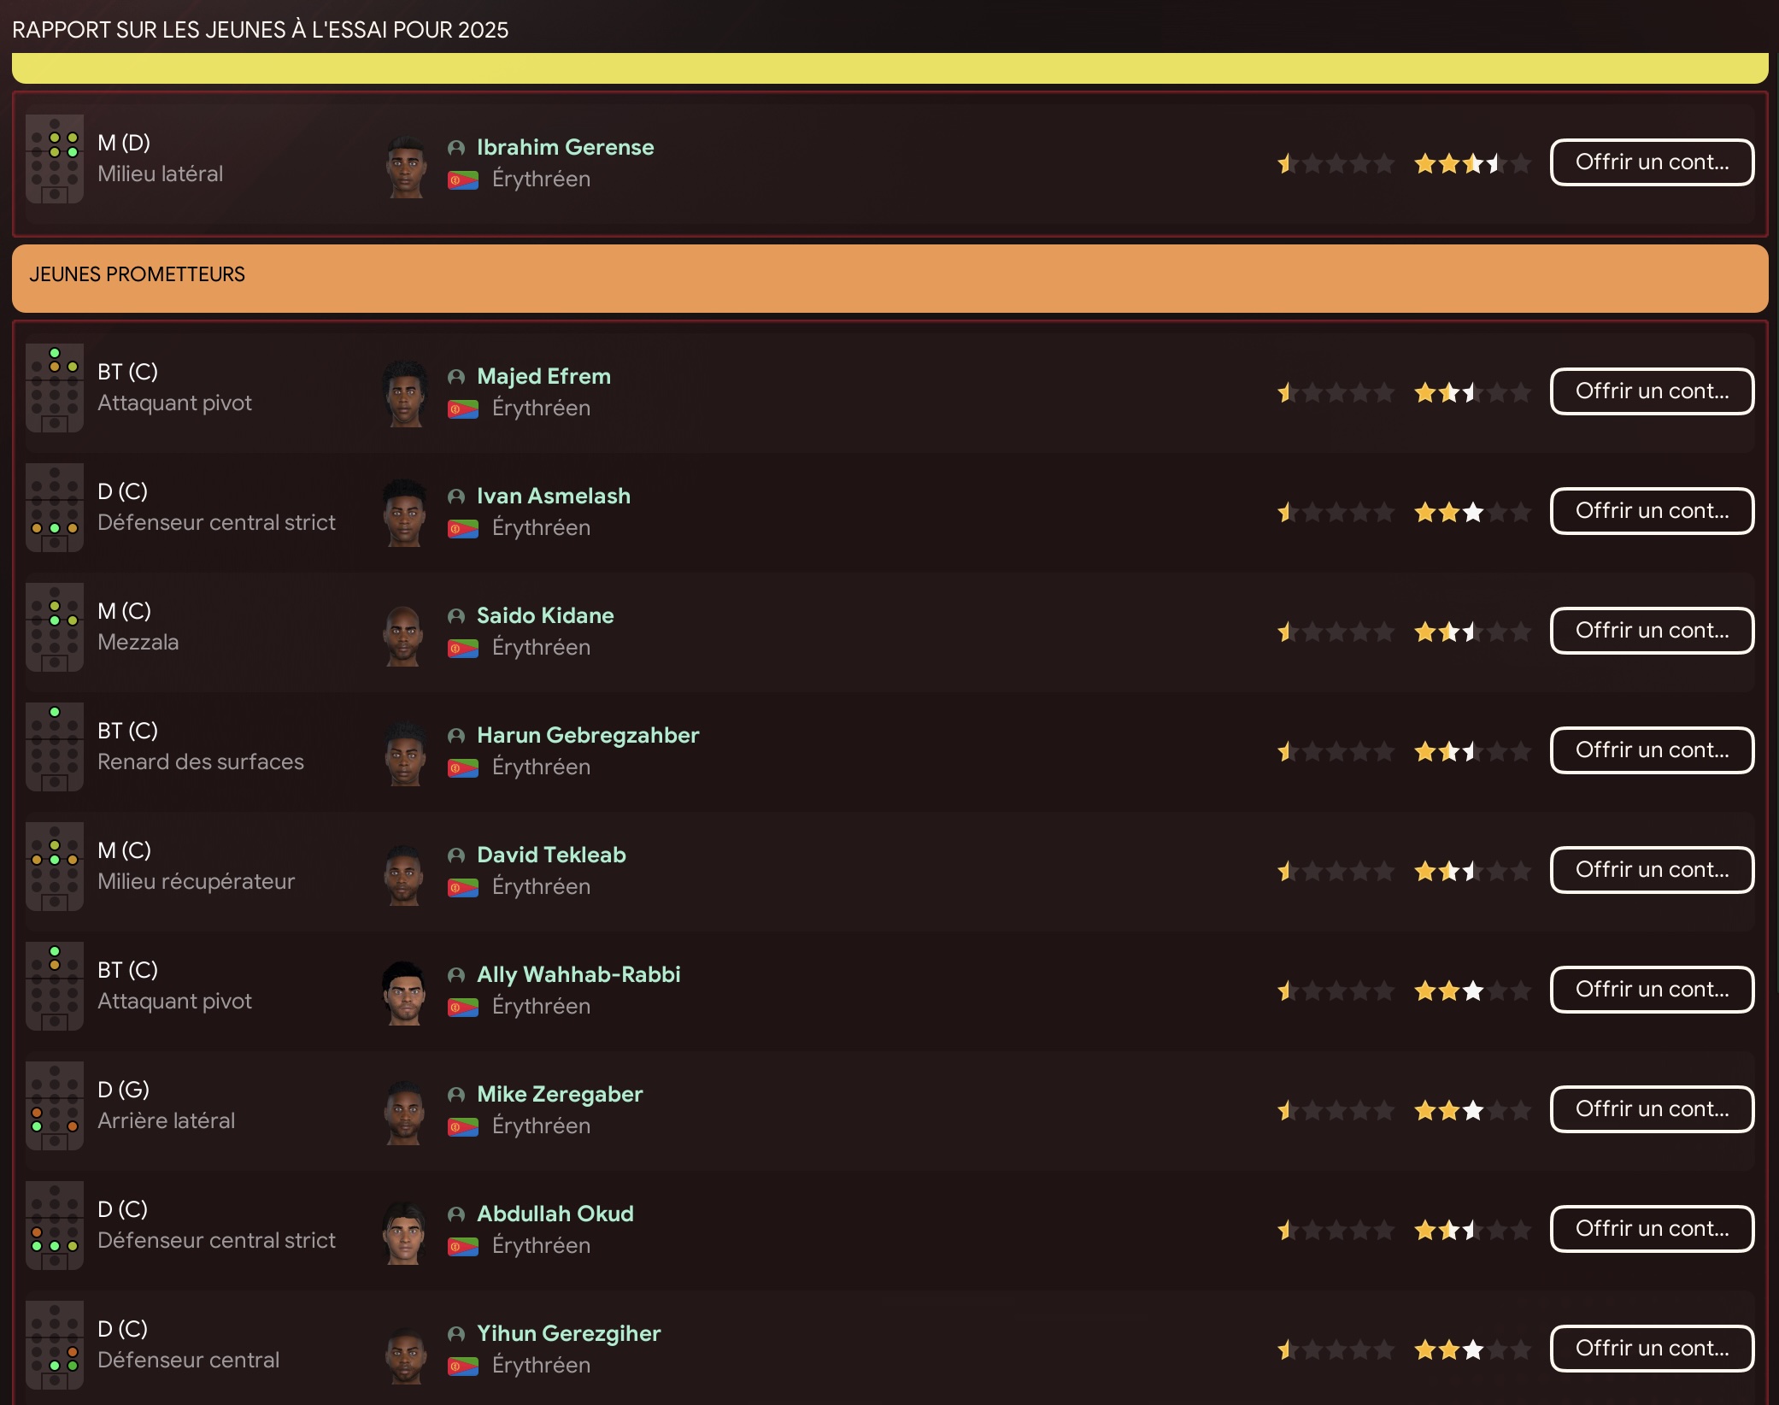
Task: Open Majed Efrem player profile link
Action: click(x=543, y=376)
